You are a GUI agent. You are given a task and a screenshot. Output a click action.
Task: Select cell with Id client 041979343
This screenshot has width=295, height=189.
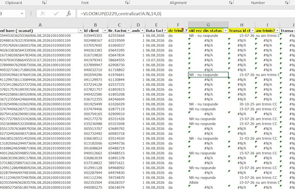tap(95, 60)
